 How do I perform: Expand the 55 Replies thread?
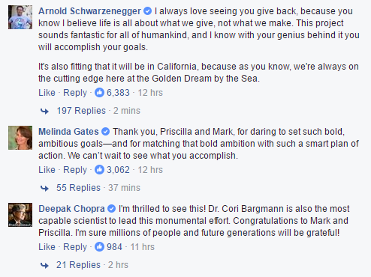78,188
